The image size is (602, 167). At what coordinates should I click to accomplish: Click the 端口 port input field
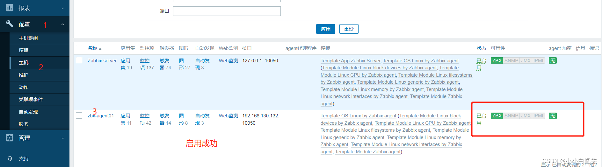(227, 11)
